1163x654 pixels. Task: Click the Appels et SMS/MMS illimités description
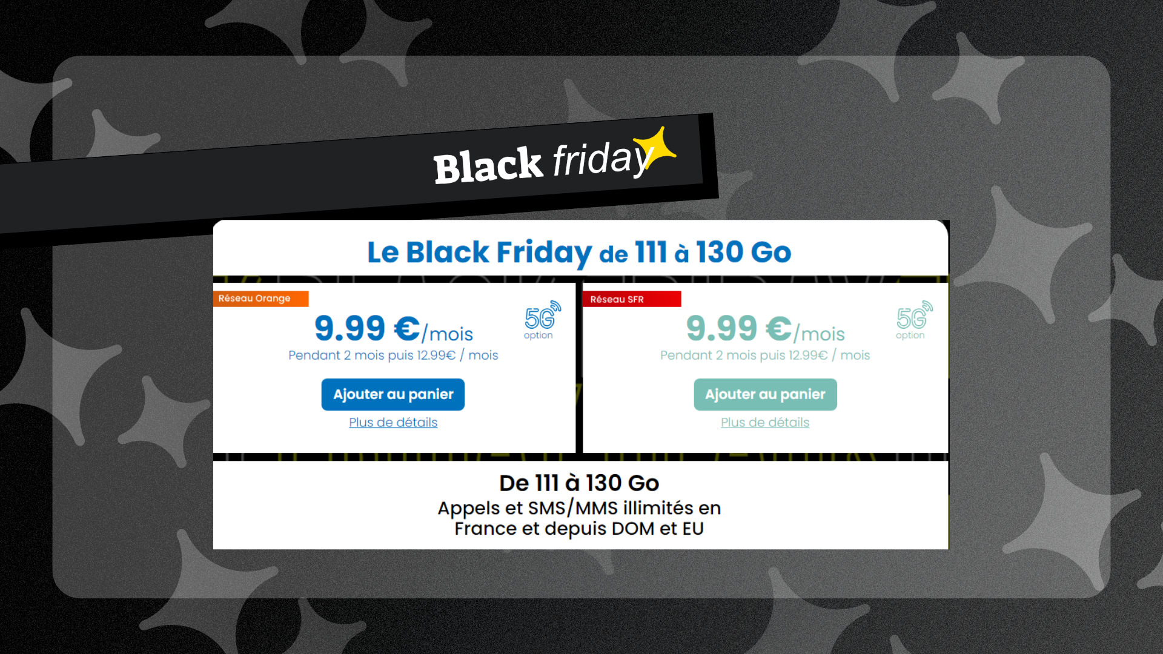579,508
